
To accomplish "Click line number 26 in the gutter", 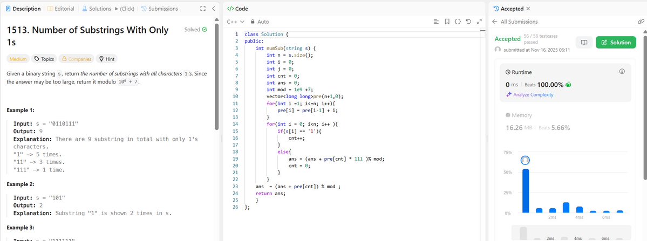I will pyautogui.click(x=236, y=207).
